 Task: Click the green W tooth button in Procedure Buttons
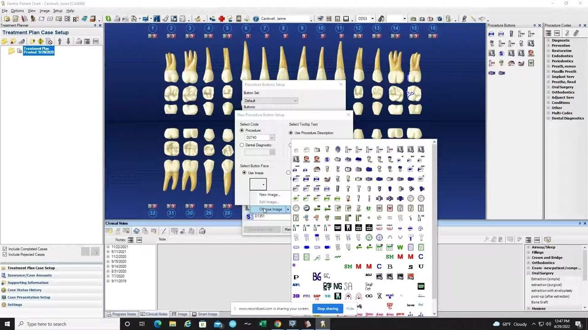tap(531, 63)
